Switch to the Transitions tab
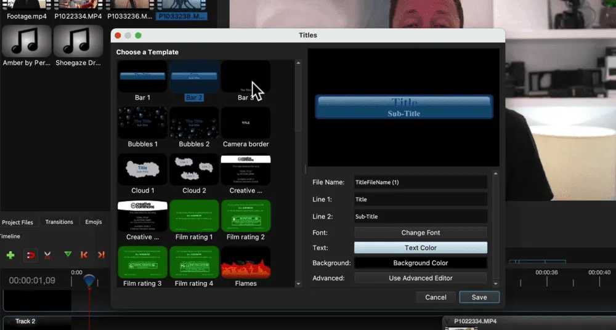 [x=59, y=222]
